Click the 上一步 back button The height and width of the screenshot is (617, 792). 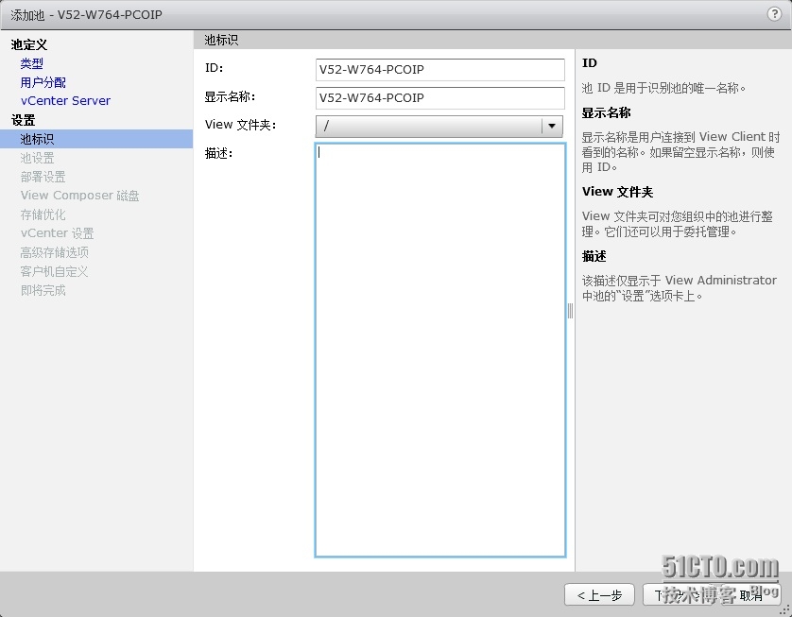[600, 595]
